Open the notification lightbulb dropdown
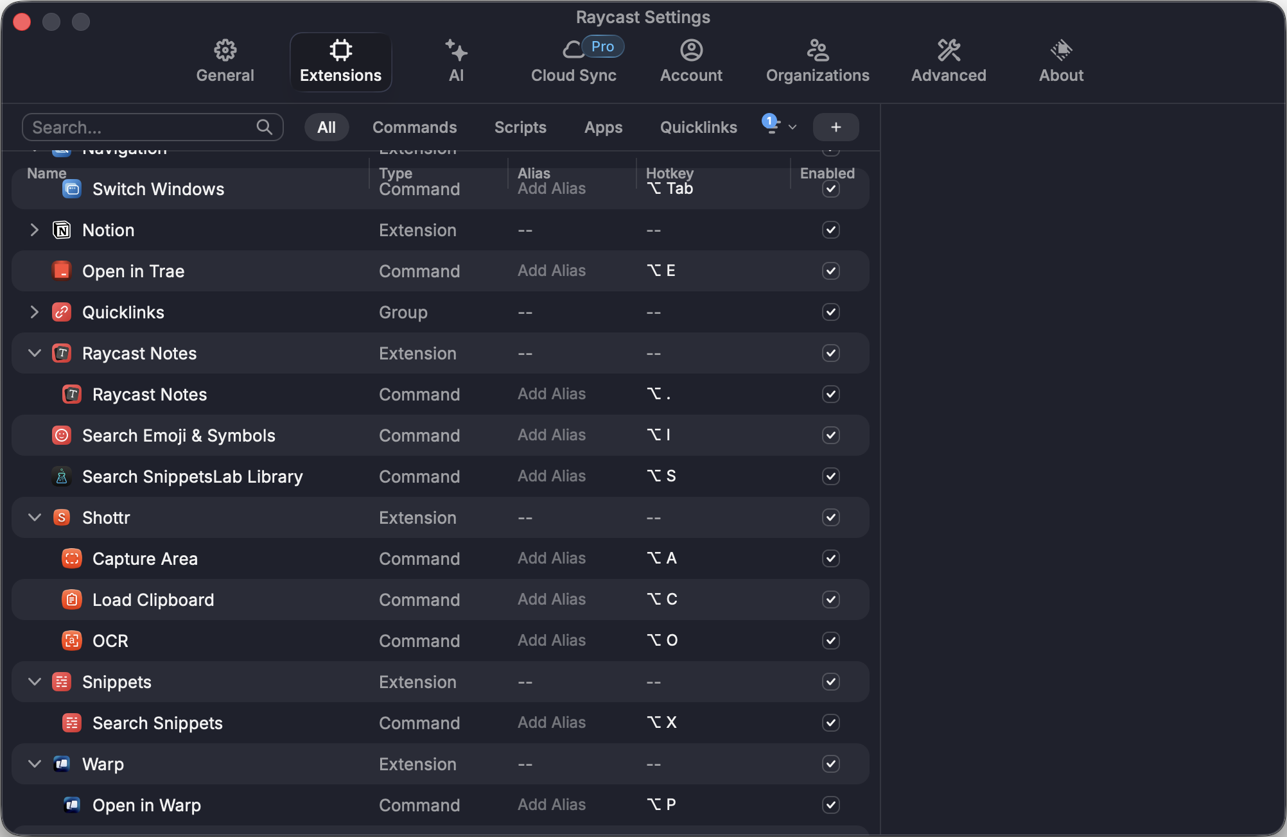1287x837 pixels. 778,126
